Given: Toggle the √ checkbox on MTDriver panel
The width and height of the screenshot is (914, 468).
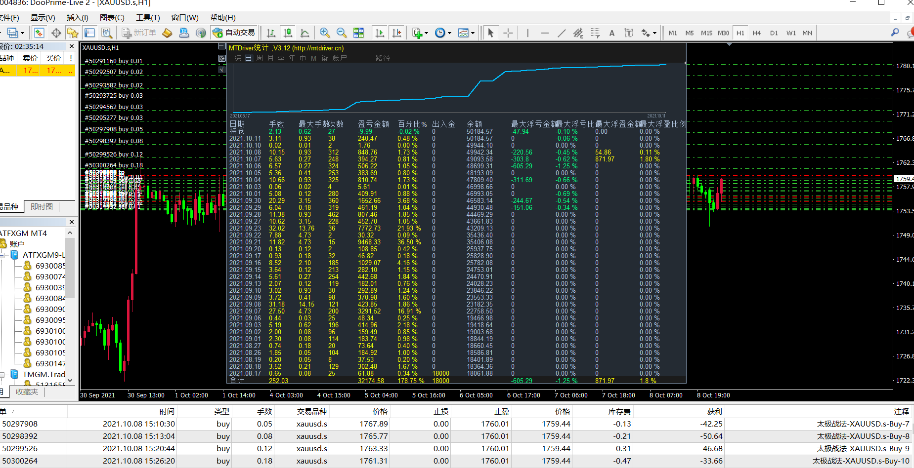Looking at the screenshot, I should pos(221,70).
